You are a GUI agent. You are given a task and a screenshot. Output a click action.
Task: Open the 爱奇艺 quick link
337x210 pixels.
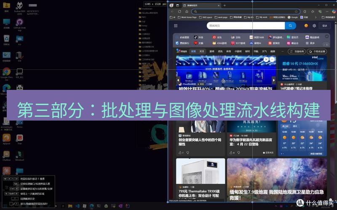tap(293, 37)
